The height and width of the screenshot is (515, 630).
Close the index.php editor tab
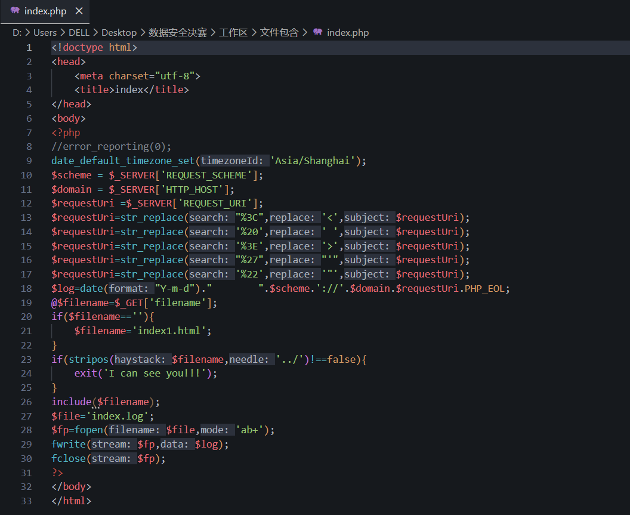tap(79, 11)
